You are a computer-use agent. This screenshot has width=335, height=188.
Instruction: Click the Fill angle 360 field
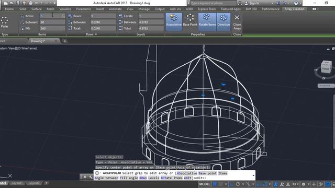52,28
